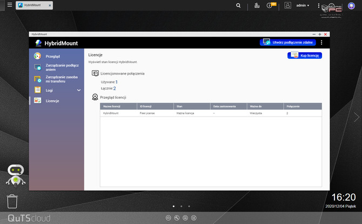This screenshot has width=362, height=224.
Task: Click the date 2020/12/04 Piątek
Action: click(x=341, y=206)
